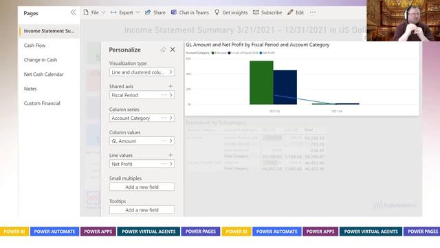
Task: Open the Net Cash Calendar page
Action: 43,74
